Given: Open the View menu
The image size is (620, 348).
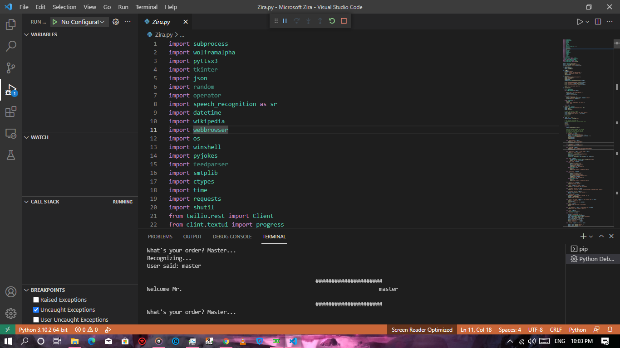Looking at the screenshot, I should pyautogui.click(x=90, y=7).
